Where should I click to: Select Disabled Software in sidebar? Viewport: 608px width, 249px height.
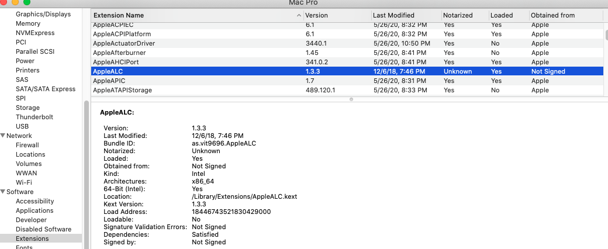click(43, 229)
